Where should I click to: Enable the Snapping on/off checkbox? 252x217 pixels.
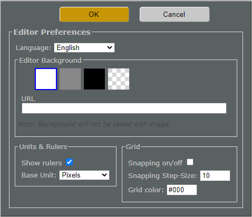pyautogui.click(x=190, y=162)
